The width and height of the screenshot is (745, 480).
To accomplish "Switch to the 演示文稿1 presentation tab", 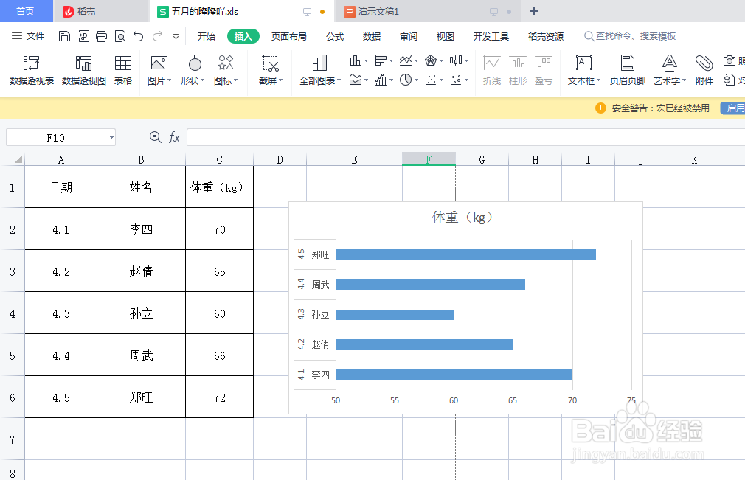I will point(428,11).
